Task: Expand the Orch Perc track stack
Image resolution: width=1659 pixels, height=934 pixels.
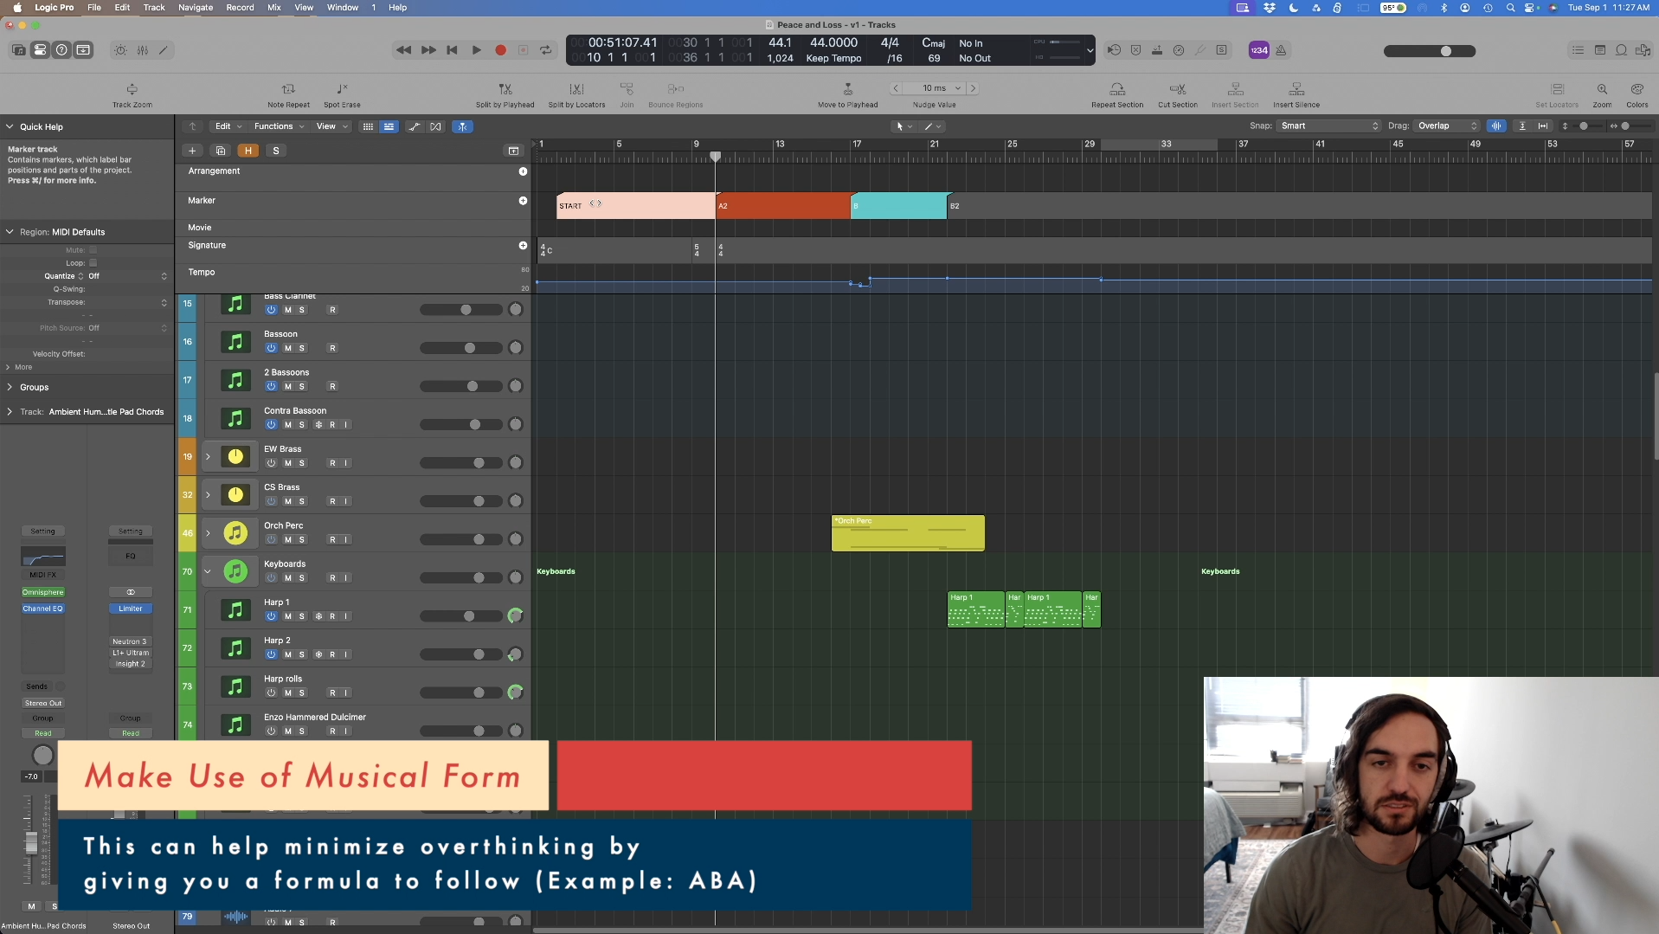Action: pyautogui.click(x=208, y=533)
